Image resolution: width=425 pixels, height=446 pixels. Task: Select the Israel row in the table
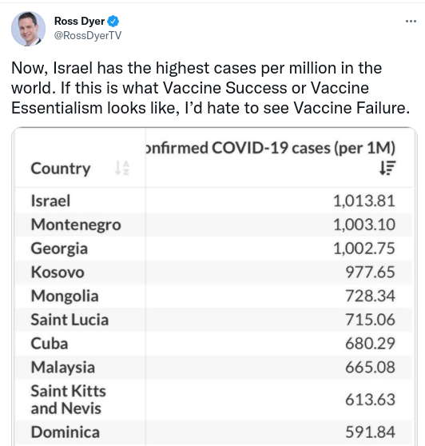(213, 201)
